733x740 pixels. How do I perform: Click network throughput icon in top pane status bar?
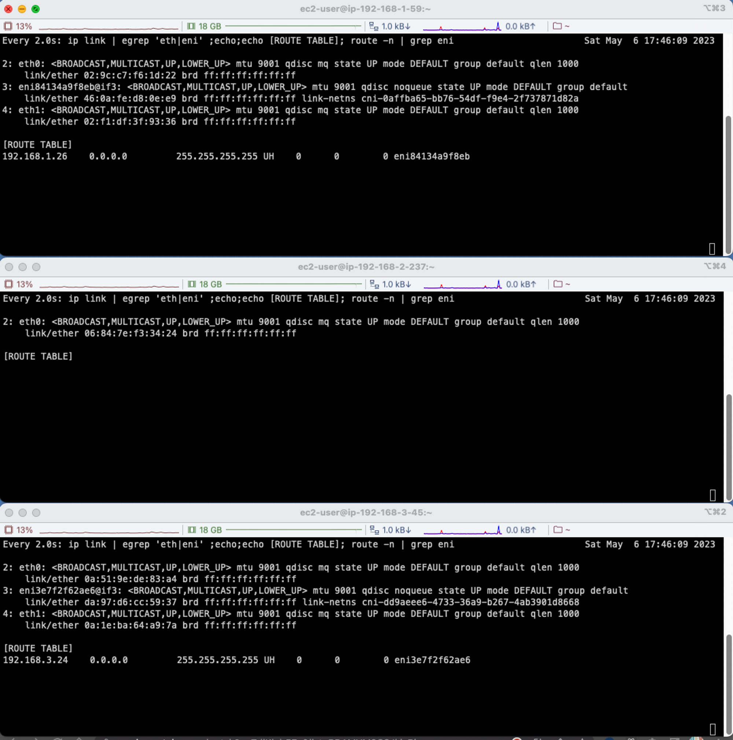tap(373, 26)
